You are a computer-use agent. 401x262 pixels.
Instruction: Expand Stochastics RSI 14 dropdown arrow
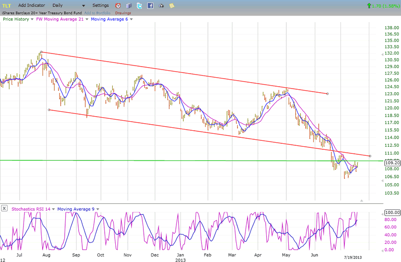click(x=53, y=209)
